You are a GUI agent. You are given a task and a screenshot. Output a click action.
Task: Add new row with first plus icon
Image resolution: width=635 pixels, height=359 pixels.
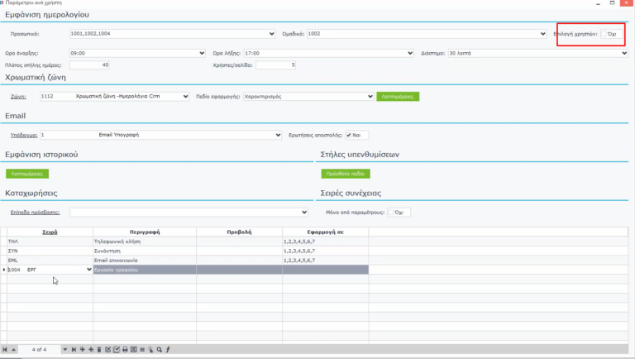click(x=82, y=349)
